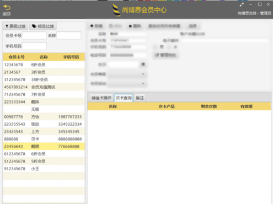Select the 7折会员 row
Screen dimensions: 273x204
point(44,94)
